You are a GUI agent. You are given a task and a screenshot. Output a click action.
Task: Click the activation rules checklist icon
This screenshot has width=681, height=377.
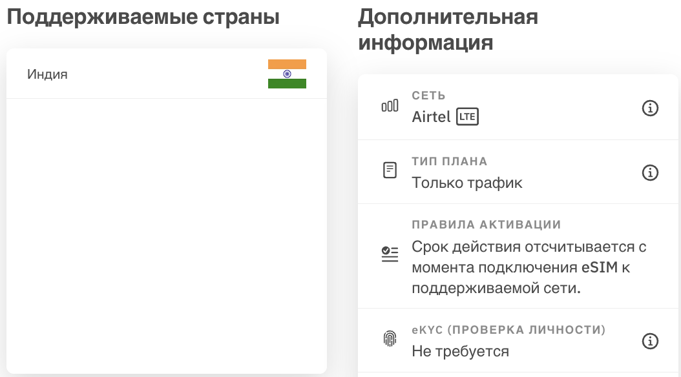click(x=390, y=254)
